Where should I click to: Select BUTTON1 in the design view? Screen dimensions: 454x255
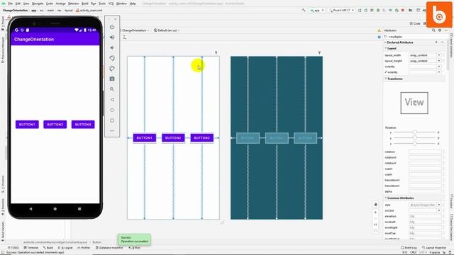tap(145, 138)
